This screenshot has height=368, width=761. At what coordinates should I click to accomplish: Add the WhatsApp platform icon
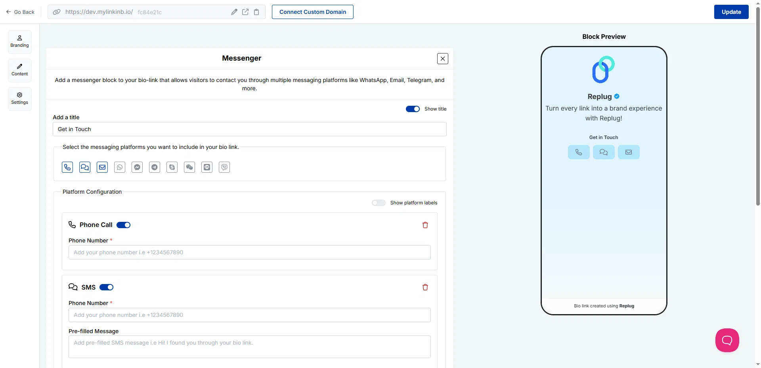(120, 167)
